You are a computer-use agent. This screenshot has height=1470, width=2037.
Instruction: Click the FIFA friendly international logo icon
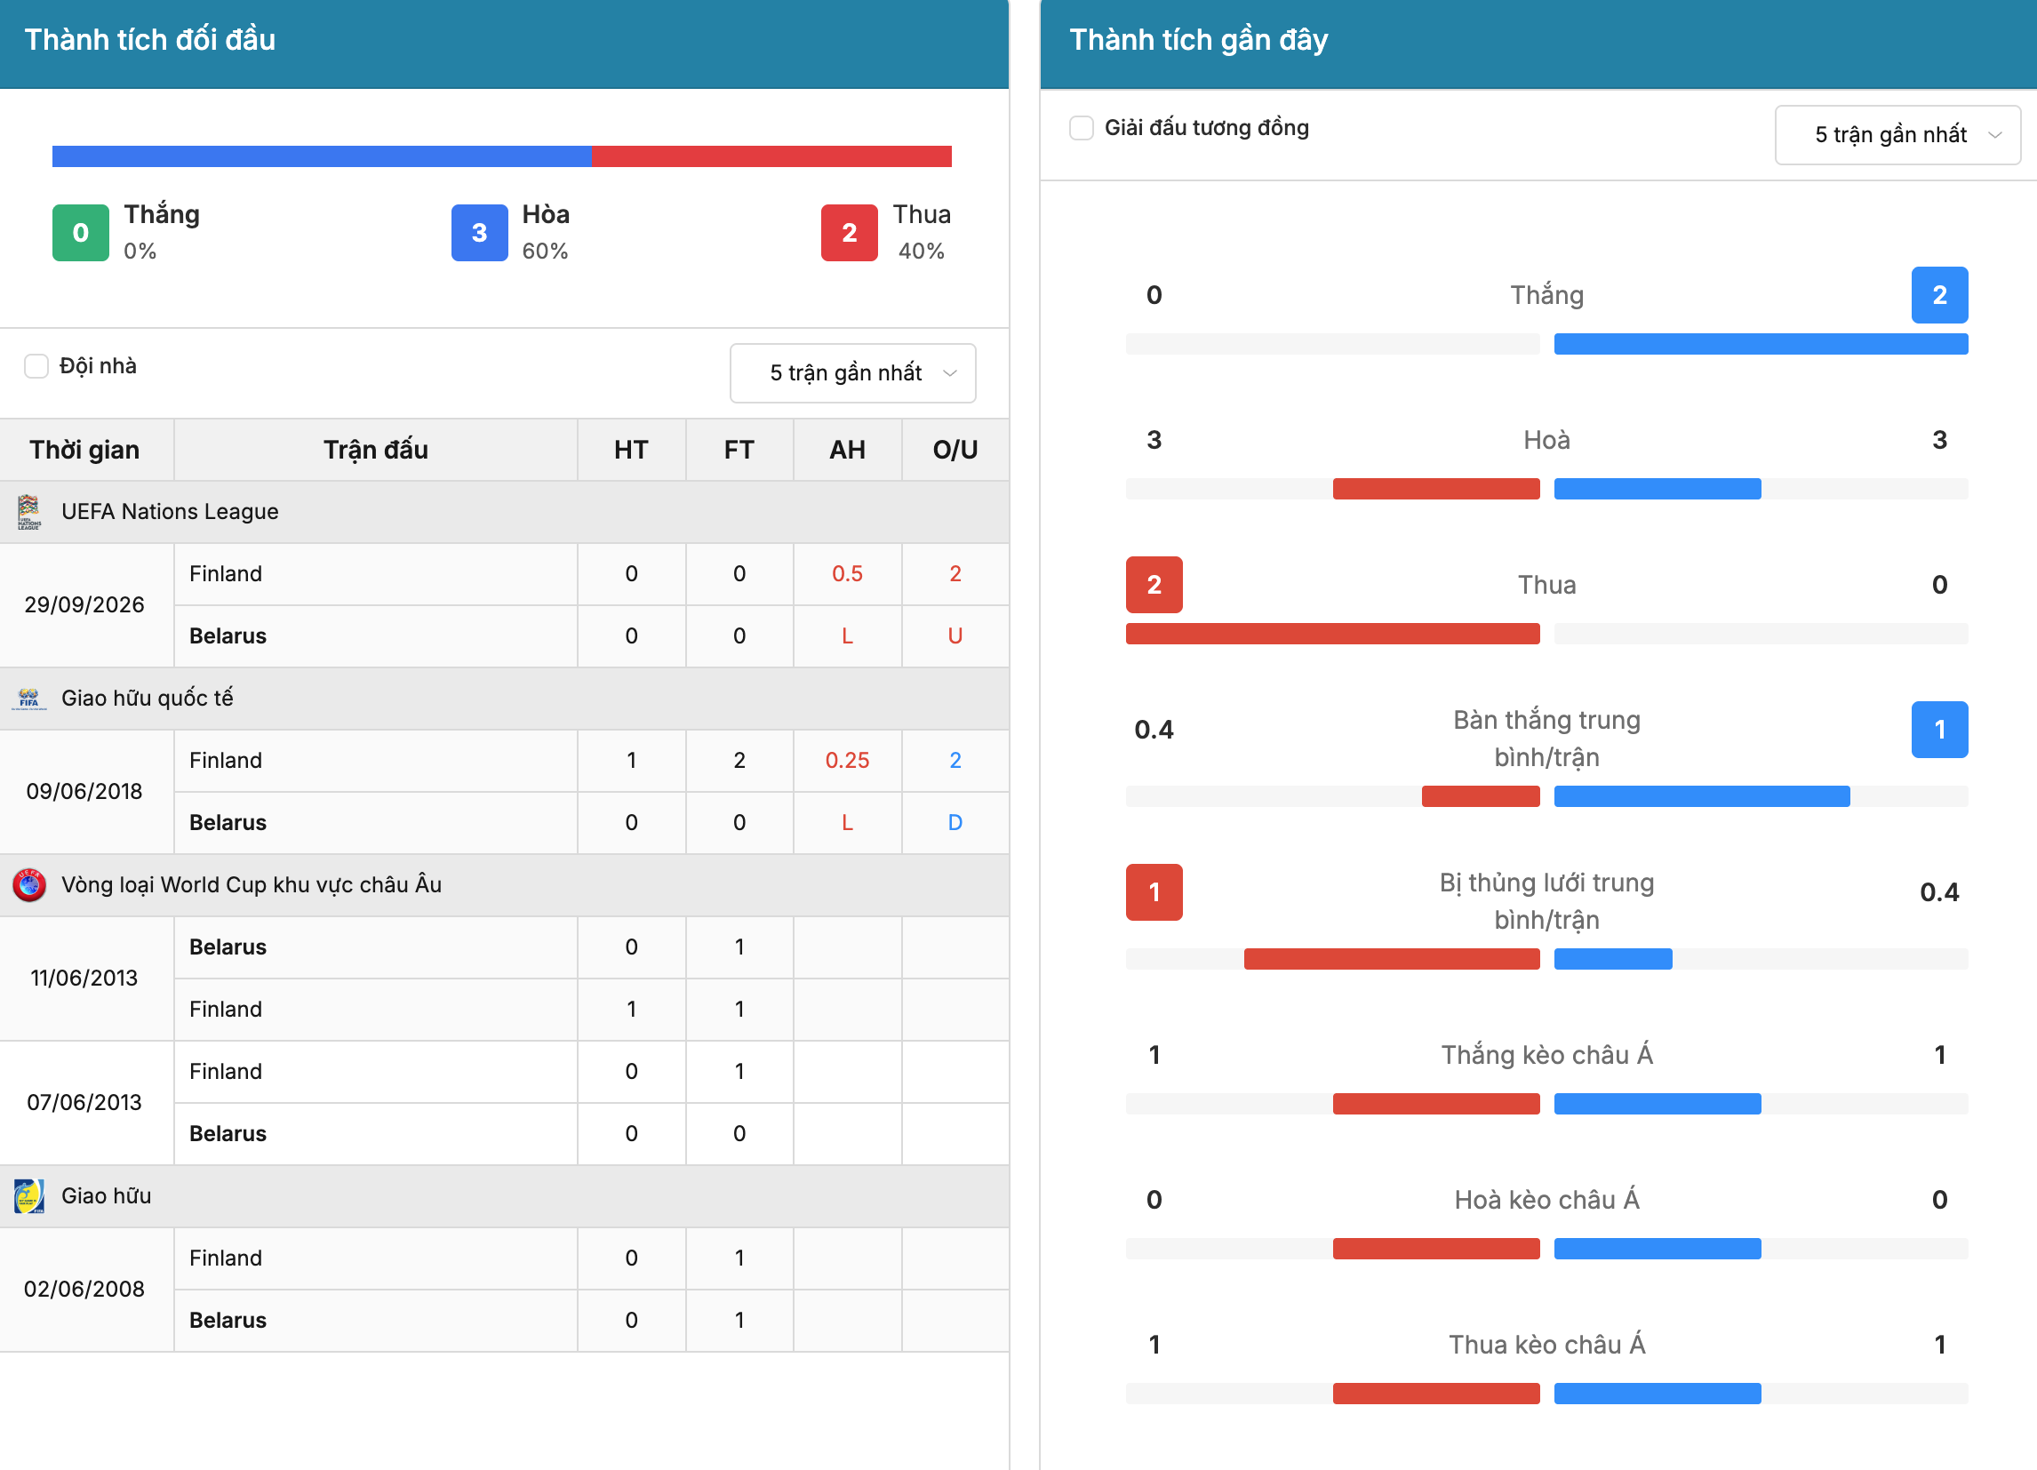(28, 699)
